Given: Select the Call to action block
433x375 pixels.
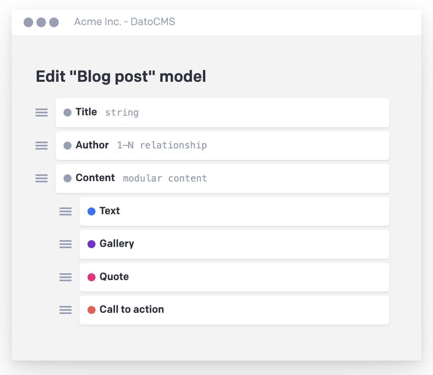Looking at the screenshot, I should click(x=234, y=310).
